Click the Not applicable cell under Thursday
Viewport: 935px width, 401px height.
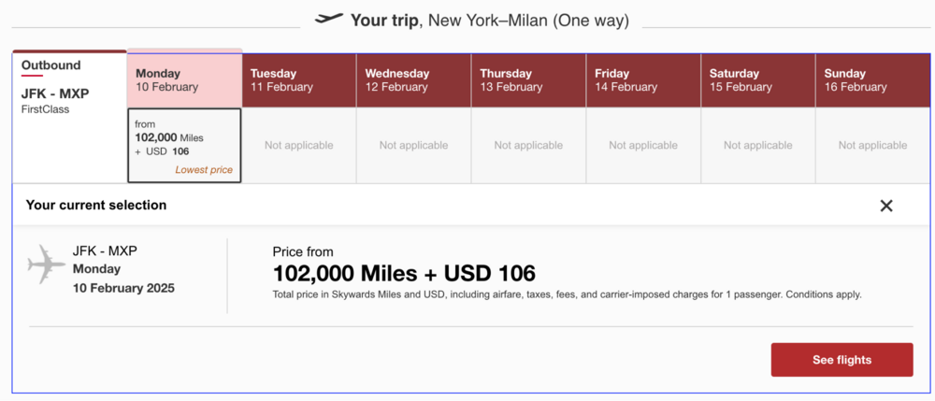point(528,146)
